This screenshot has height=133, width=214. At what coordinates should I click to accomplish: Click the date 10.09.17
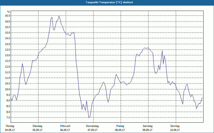click(175, 130)
